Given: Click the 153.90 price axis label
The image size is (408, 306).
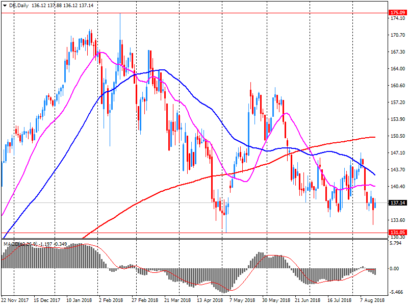Looking at the screenshot, I should tap(398, 119).
